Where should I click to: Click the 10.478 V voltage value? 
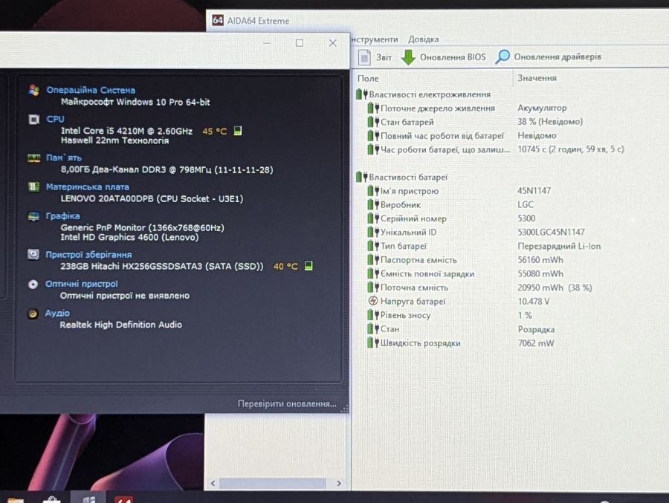click(533, 301)
